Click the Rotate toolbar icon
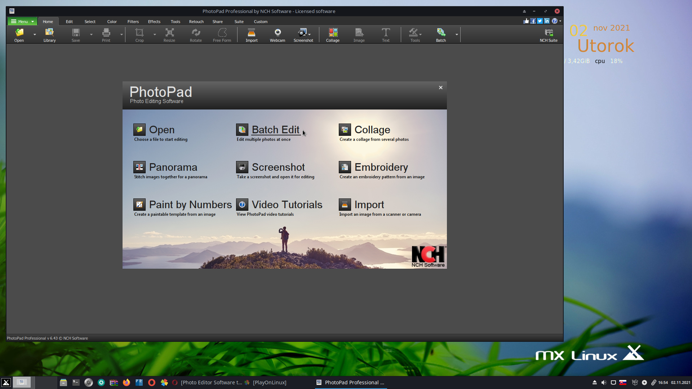Image resolution: width=692 pixels, height=389 pixels. (x=196, y=35)
